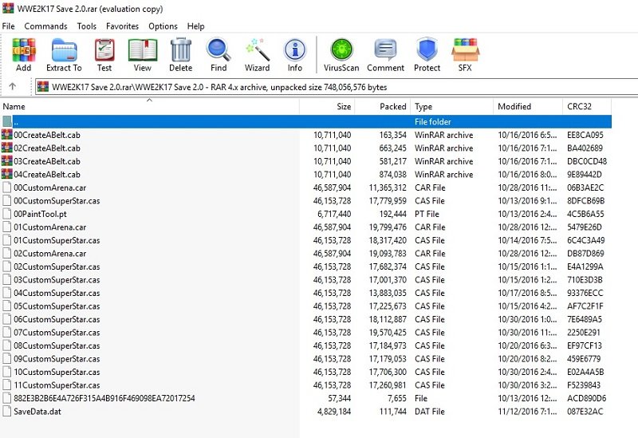Click the WinRAR icon in title bar
The width and height of the screenshot is (638, 438).
[8, 8]
